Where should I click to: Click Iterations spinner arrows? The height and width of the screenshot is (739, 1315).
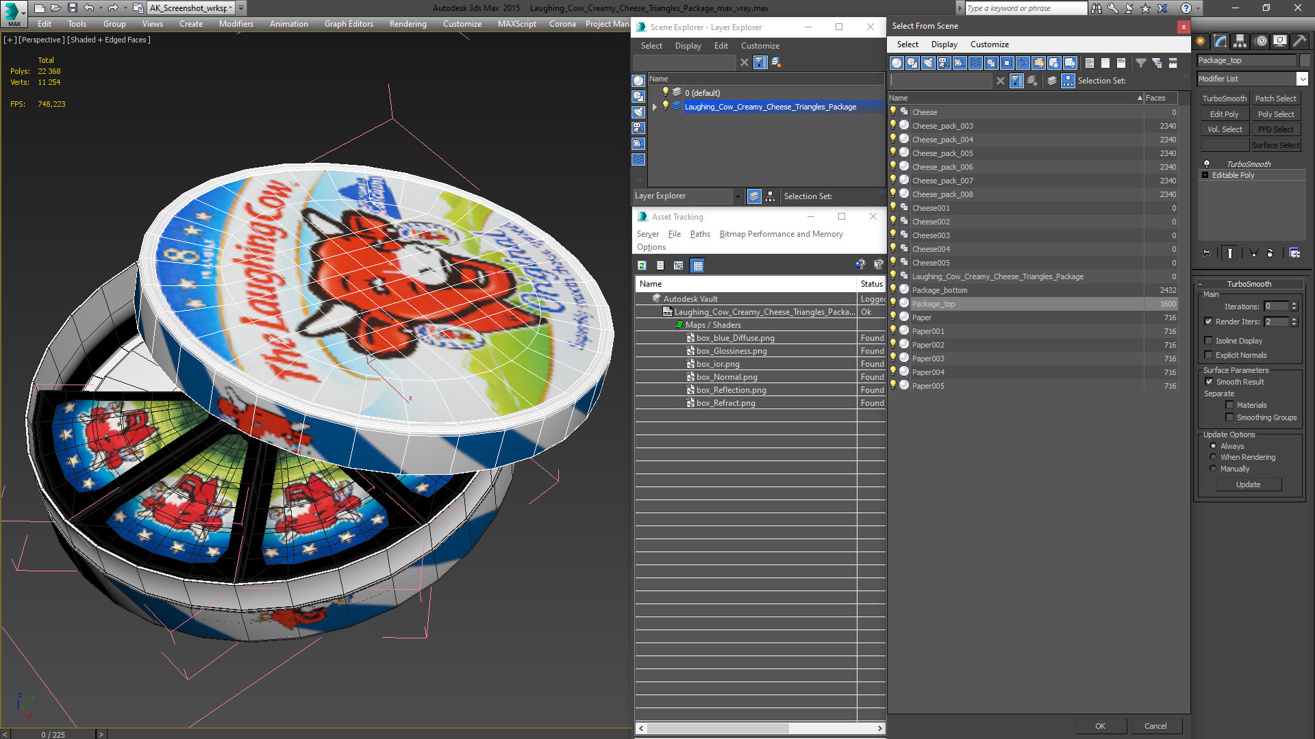click(1294, 307)
